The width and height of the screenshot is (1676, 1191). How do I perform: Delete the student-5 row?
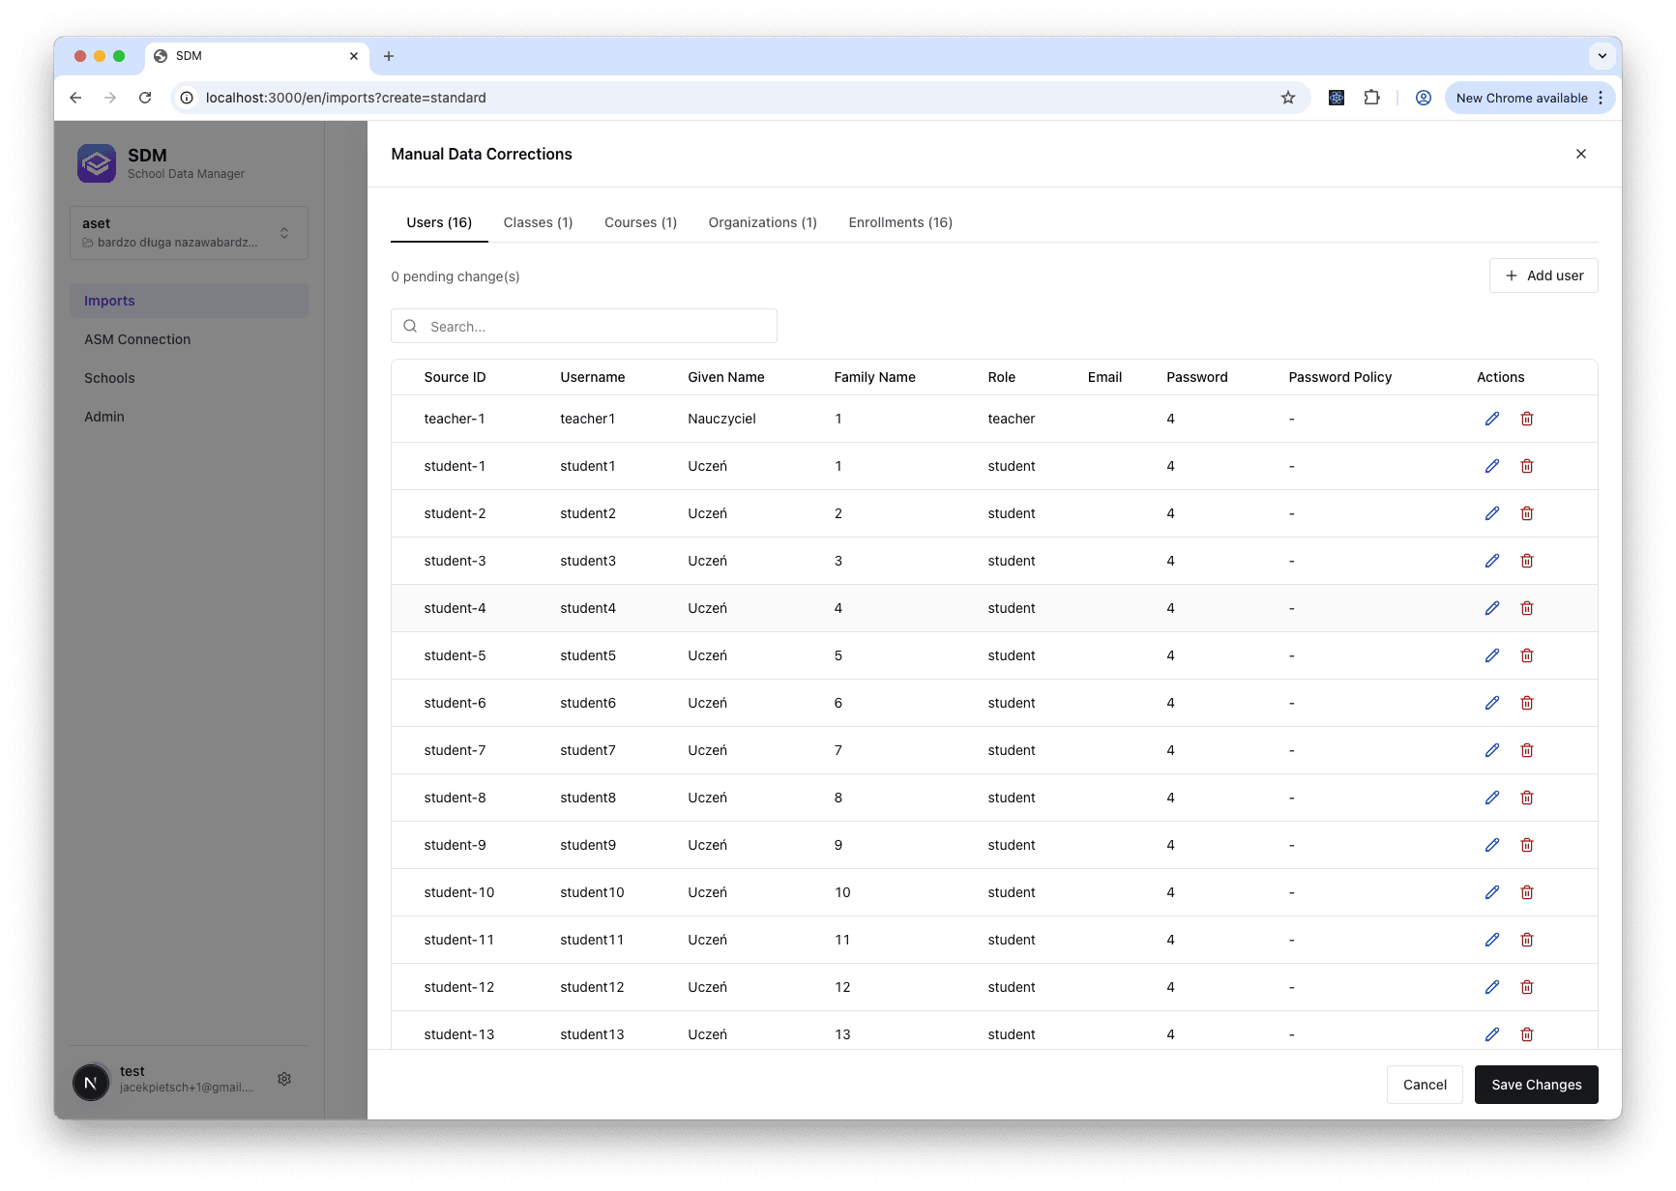[1527, 655]
